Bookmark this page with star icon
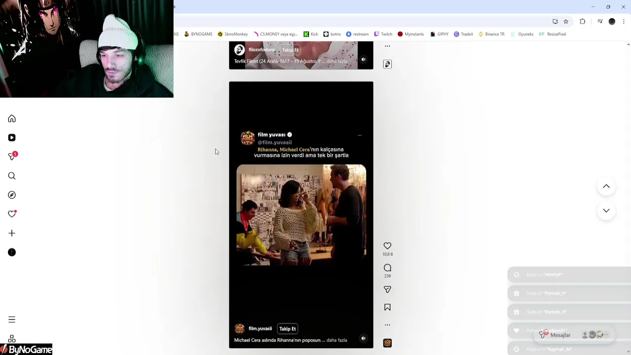Screen dimensions: 631x355 tap(566, 21)
